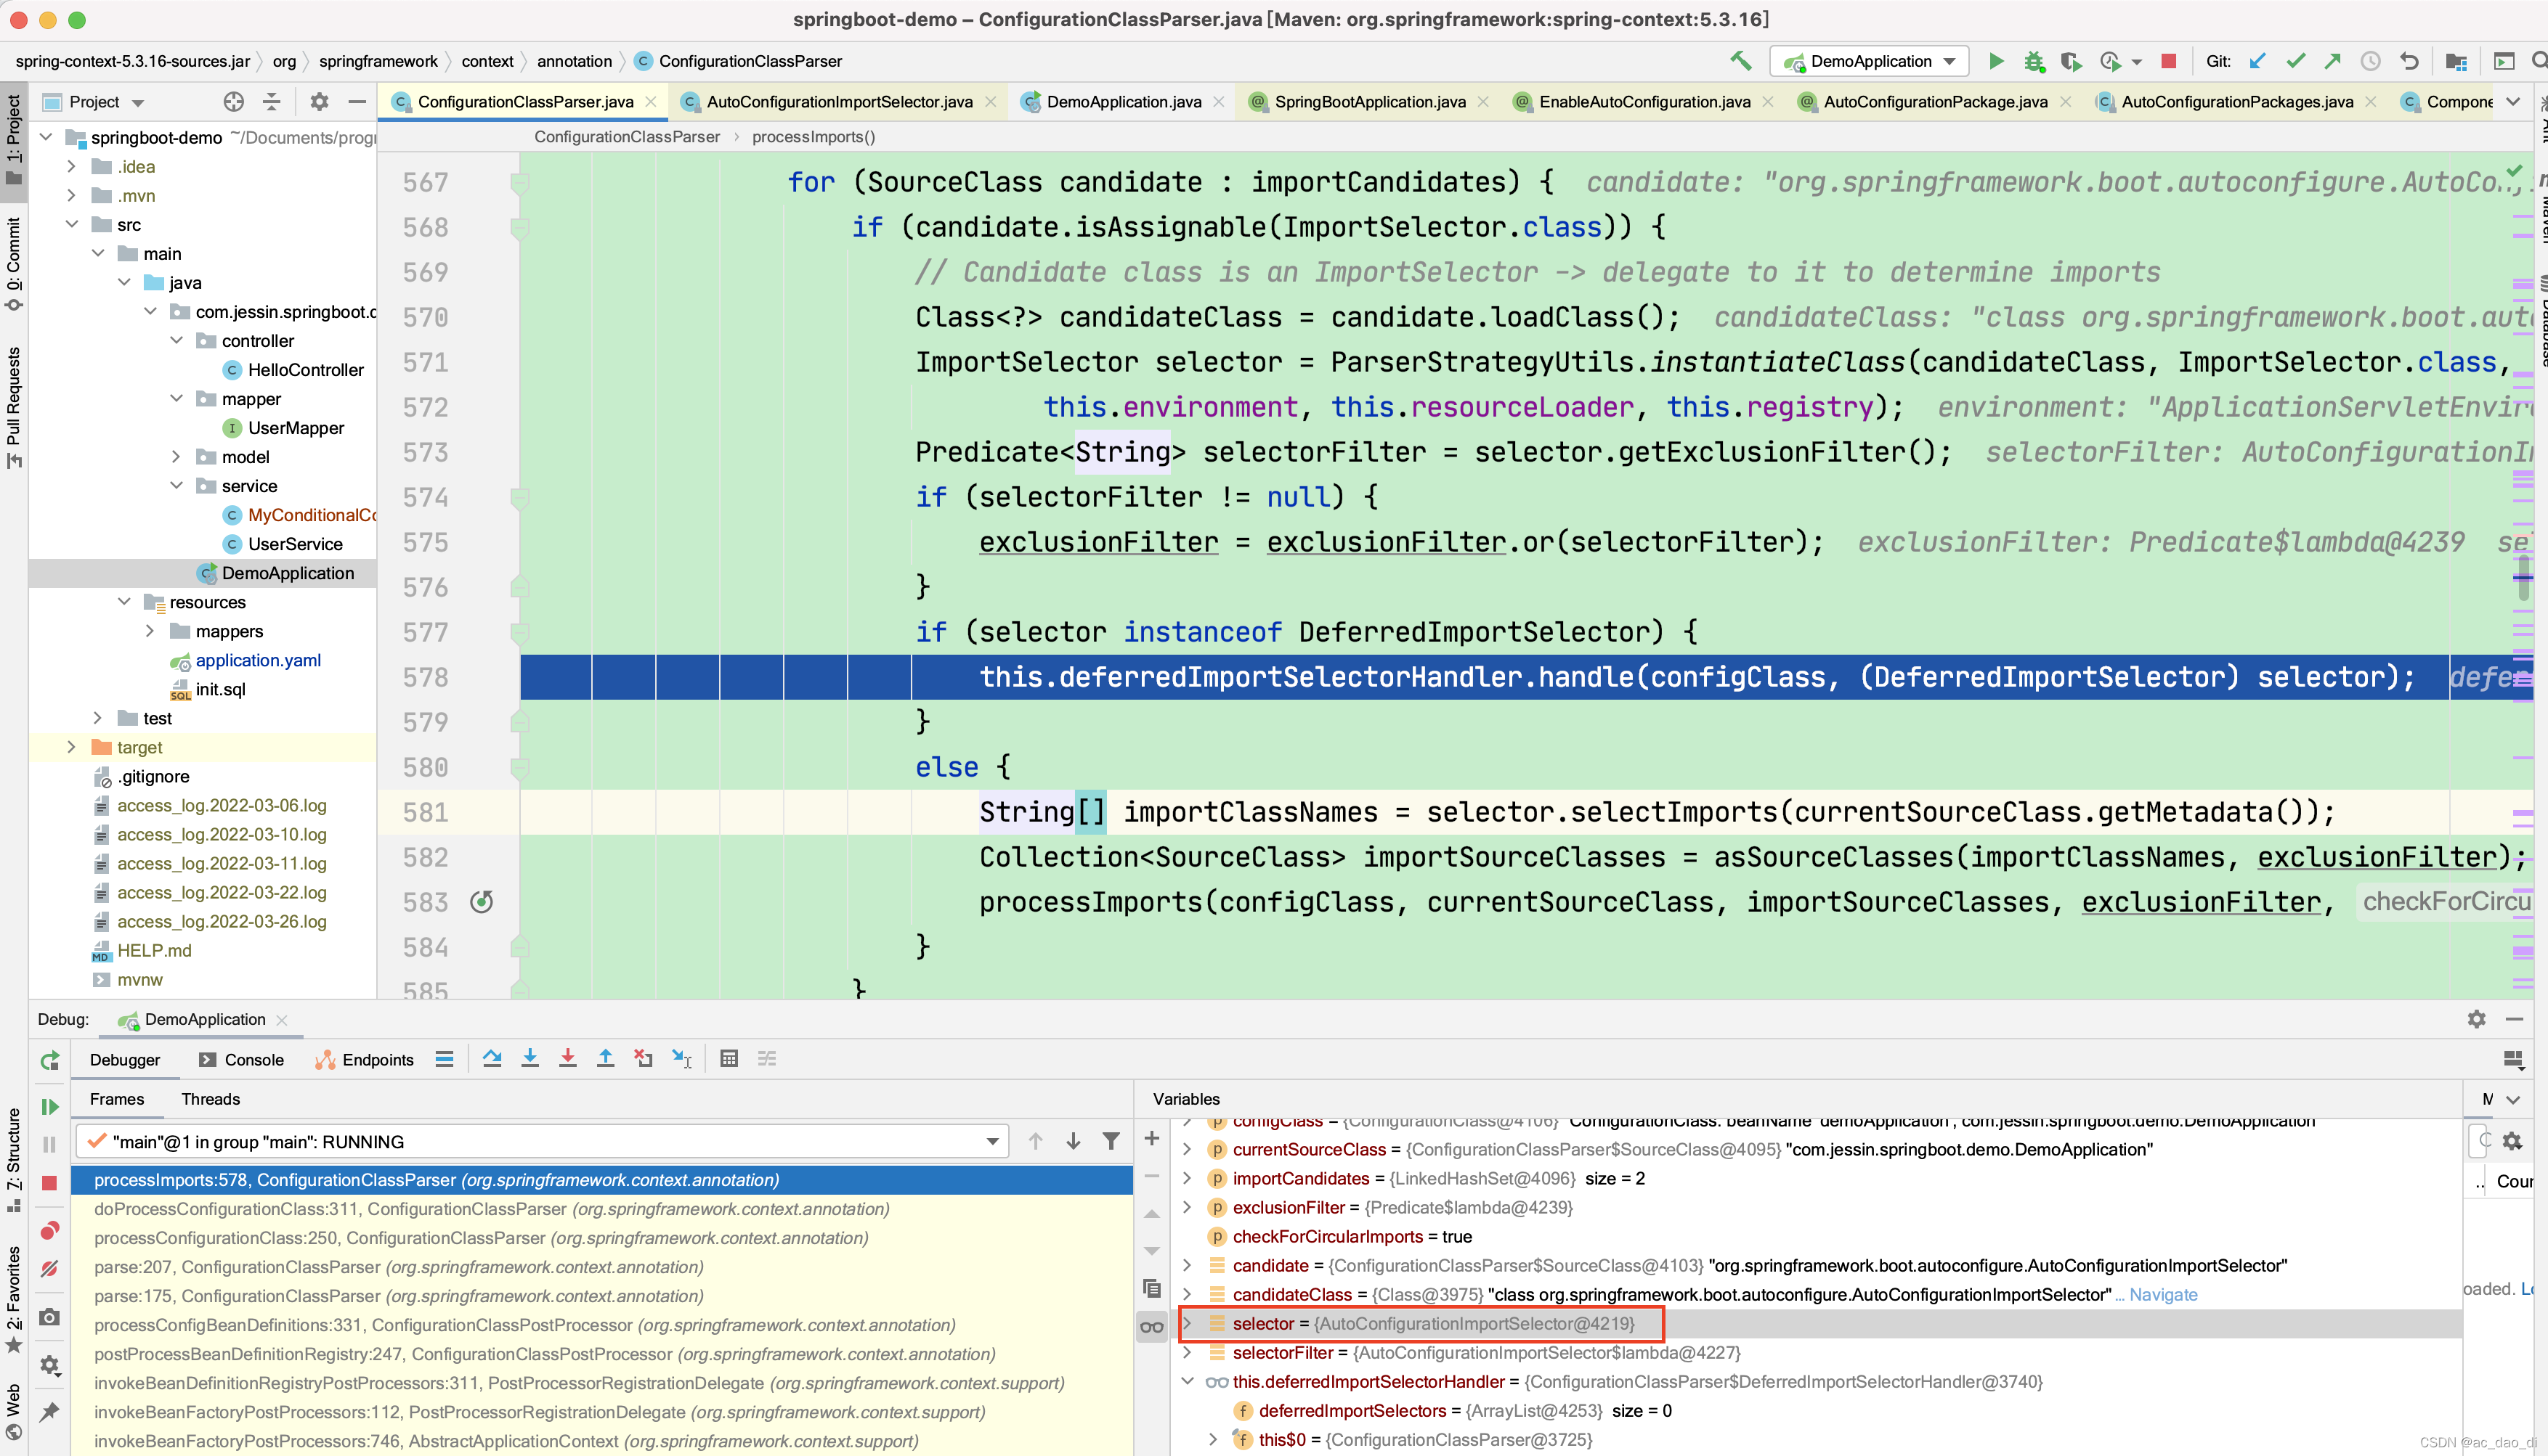
Task: Toggle the 0: Commit tool window stripe
Action: tap(14, 264)
